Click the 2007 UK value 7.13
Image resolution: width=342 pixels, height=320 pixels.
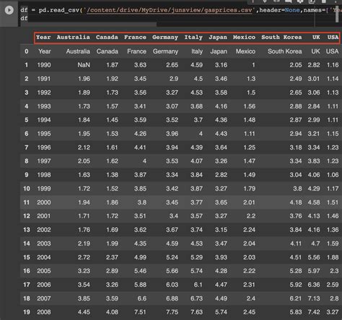coord(314,298)
